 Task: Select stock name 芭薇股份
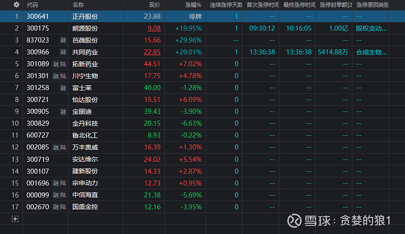click(x=85, y=40)
